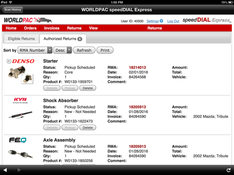Viewport: 234px width, 175px height.
Task: Select product number W0133-1850256
Action: pyautogui.click(x=78, y=161)
